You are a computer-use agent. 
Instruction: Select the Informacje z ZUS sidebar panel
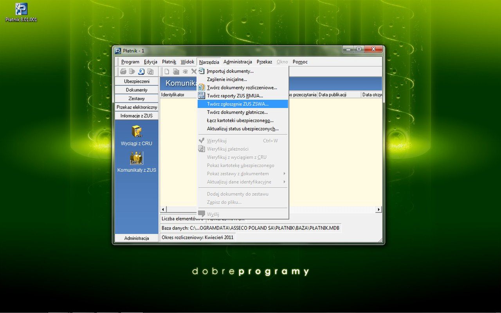pyautogui.click(x=137, y=116)
